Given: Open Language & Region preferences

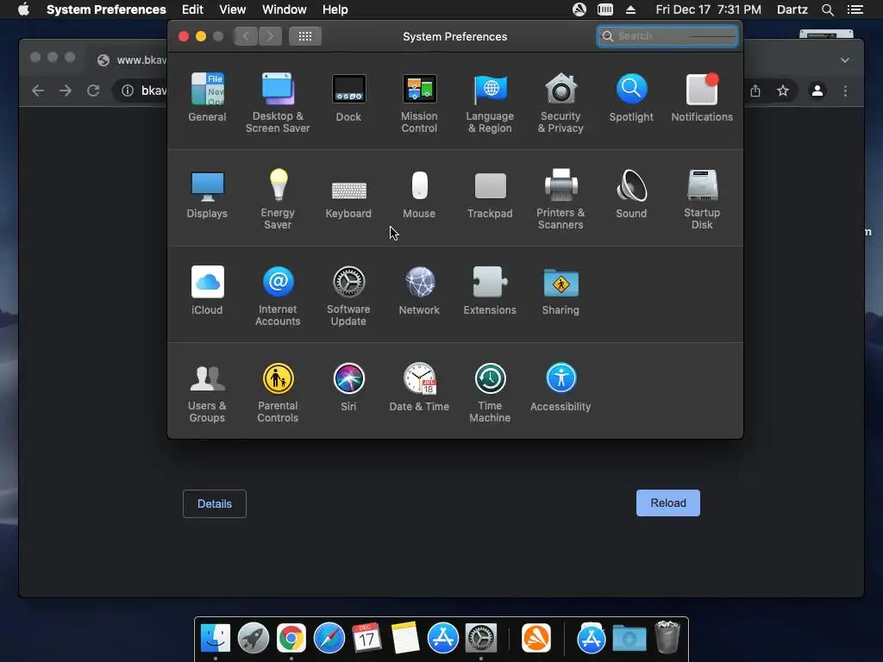Looking at the screenshot, I should (490, 103).
